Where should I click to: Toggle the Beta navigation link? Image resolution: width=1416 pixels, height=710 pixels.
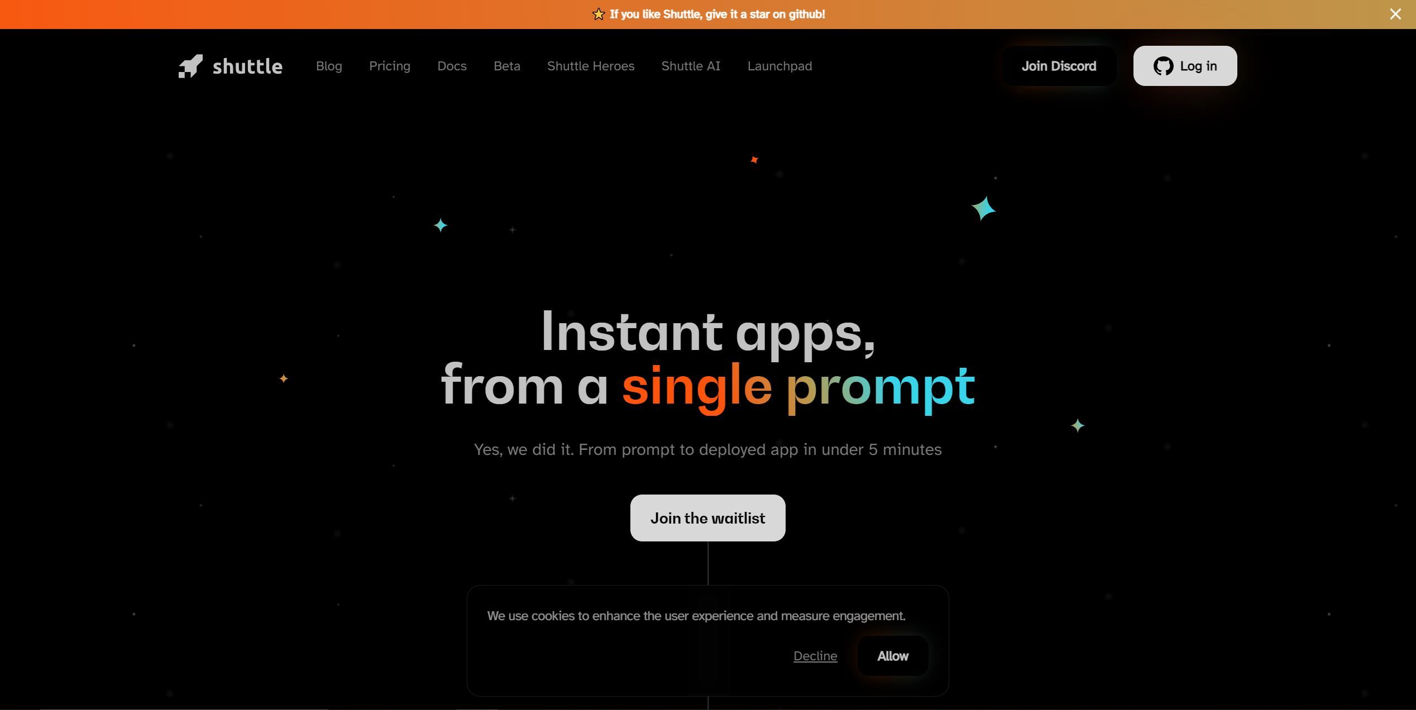coord(506,65)
